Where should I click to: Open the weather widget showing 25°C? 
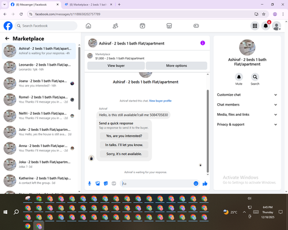pos(230,212)
